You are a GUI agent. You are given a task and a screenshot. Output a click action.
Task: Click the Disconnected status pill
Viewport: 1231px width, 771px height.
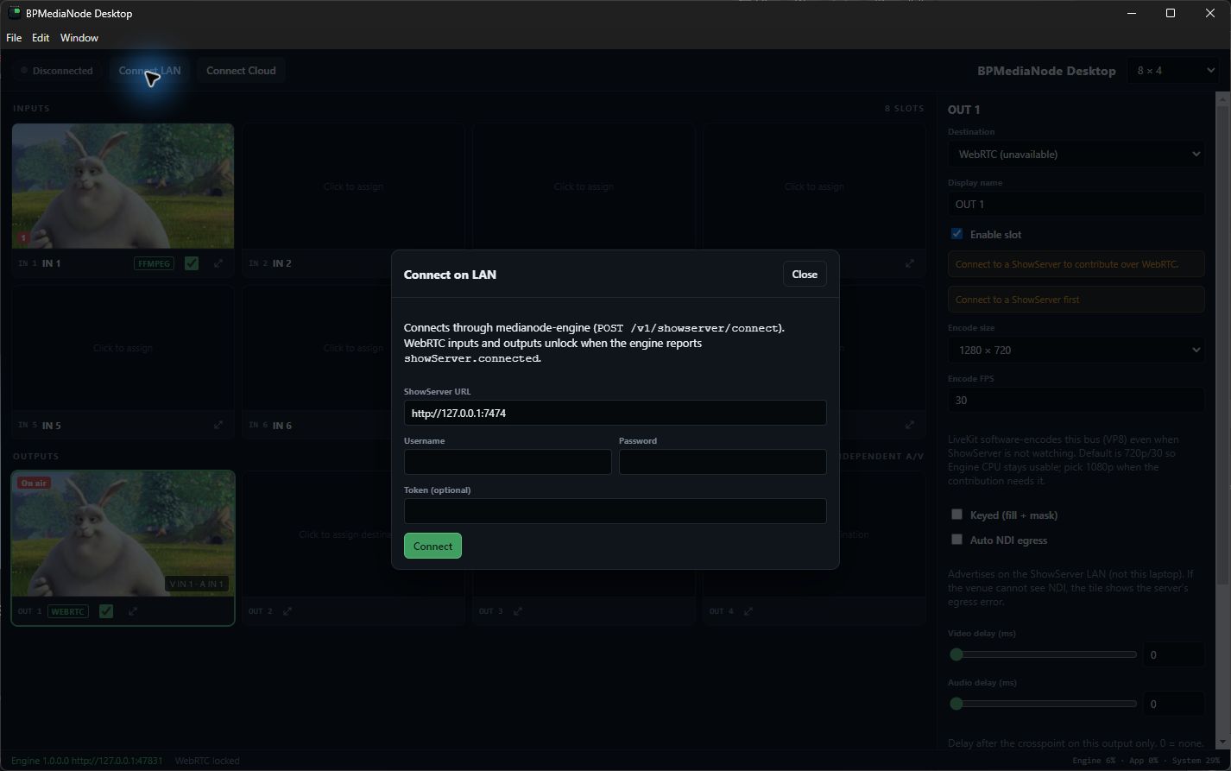tap(57, 71)
